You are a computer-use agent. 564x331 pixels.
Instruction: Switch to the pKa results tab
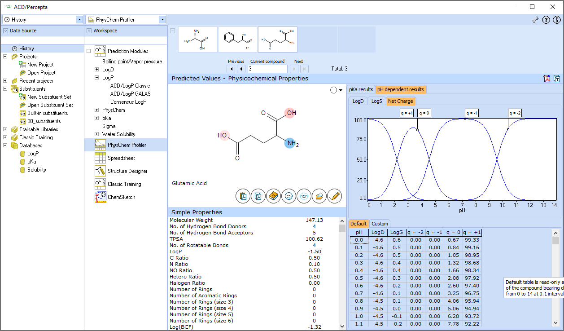[x=361, y=89]
